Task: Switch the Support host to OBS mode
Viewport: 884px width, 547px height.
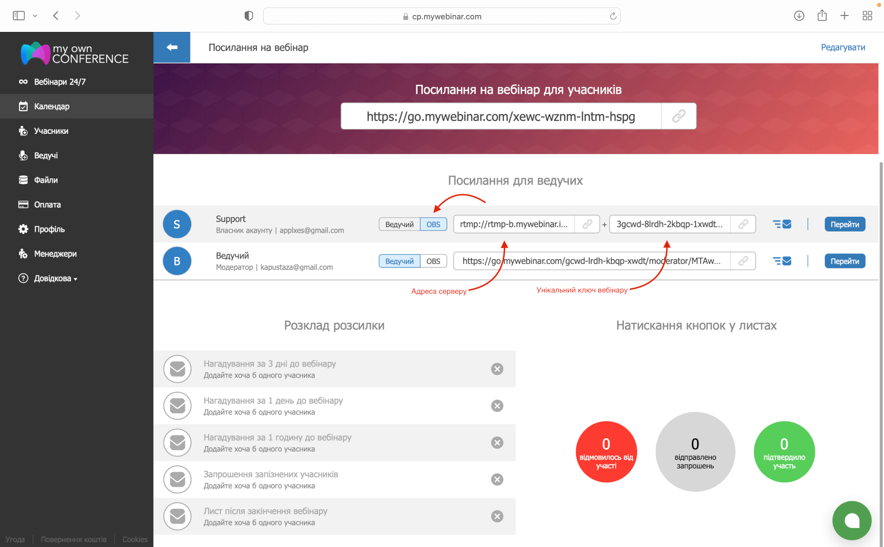Action: pos(433,224)
